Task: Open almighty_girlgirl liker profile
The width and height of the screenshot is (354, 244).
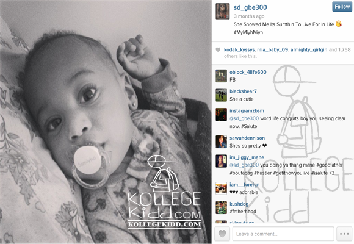Action: coord(309,49)
